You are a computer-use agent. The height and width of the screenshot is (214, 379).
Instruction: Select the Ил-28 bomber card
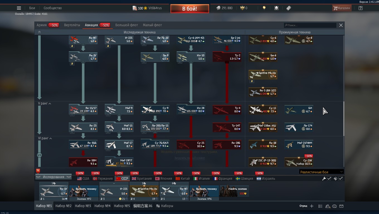pyautogui.click(x=191, y=110)
